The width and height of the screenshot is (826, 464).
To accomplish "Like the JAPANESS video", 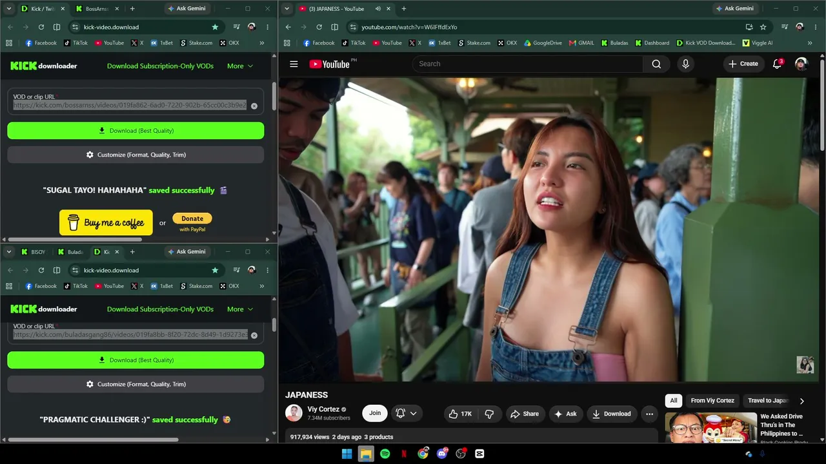I will coord(460,414).
